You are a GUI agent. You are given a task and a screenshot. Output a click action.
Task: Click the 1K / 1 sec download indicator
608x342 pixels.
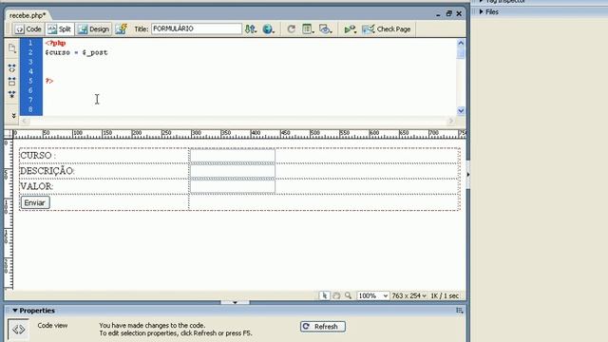pyautogui.click(x=445, y=295)
